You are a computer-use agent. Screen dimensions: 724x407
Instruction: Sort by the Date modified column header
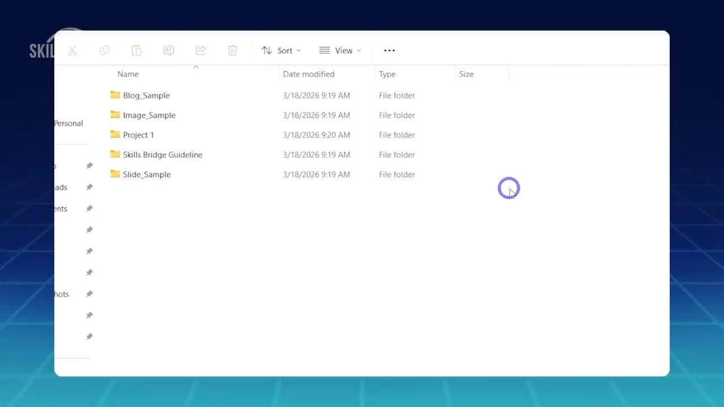coord(309,74)
